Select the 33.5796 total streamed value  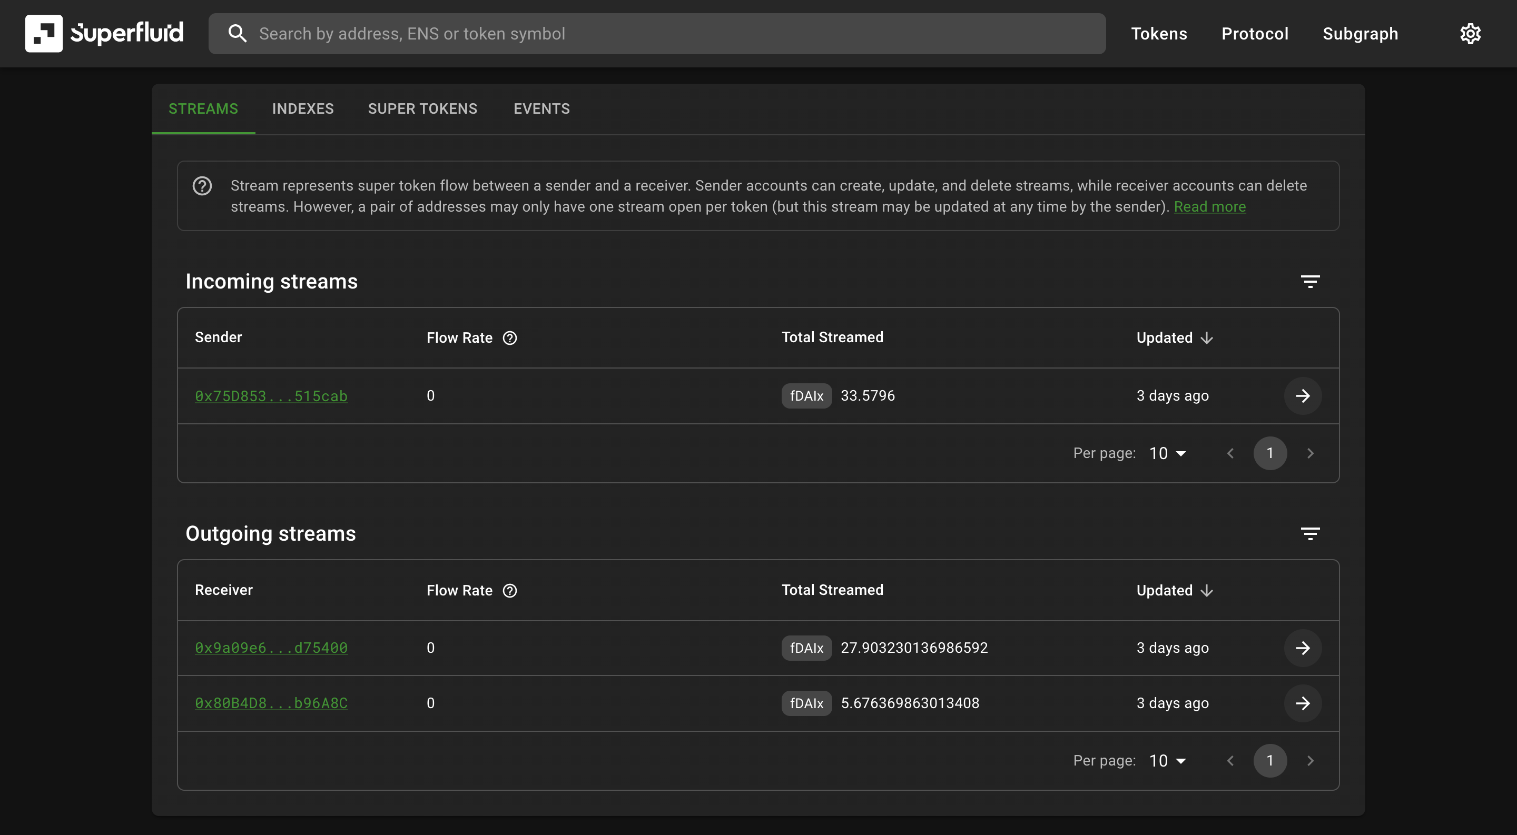coord(868,395)
